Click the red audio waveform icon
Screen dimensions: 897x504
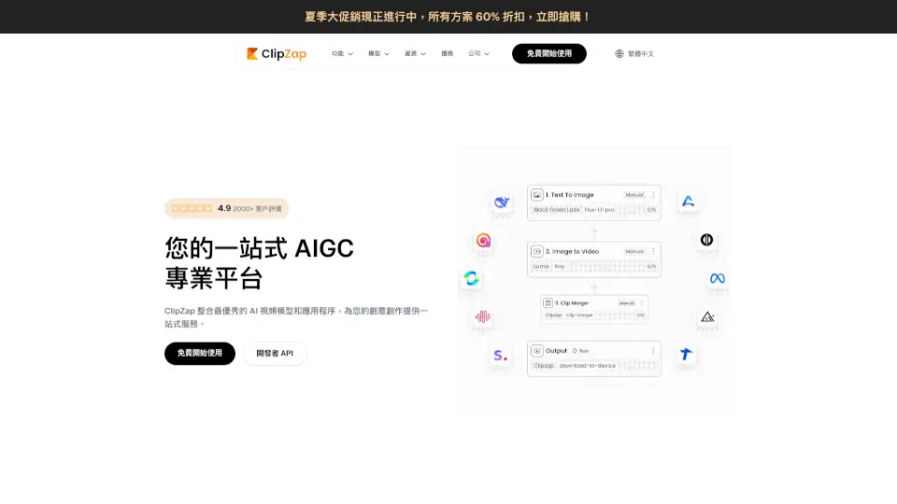click(482, 316)
